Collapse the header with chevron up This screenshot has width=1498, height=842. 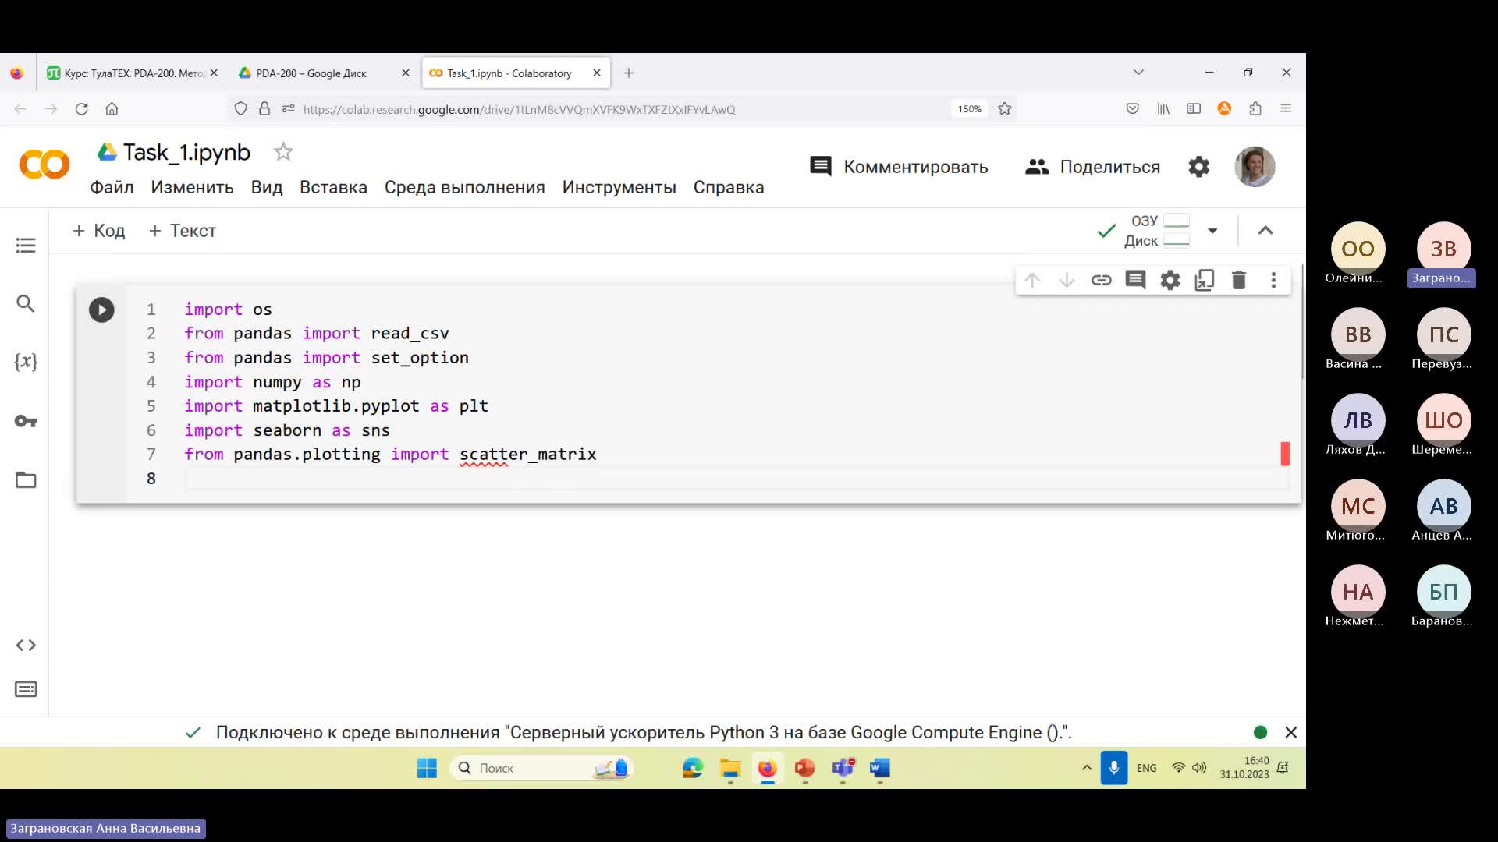1265,231
